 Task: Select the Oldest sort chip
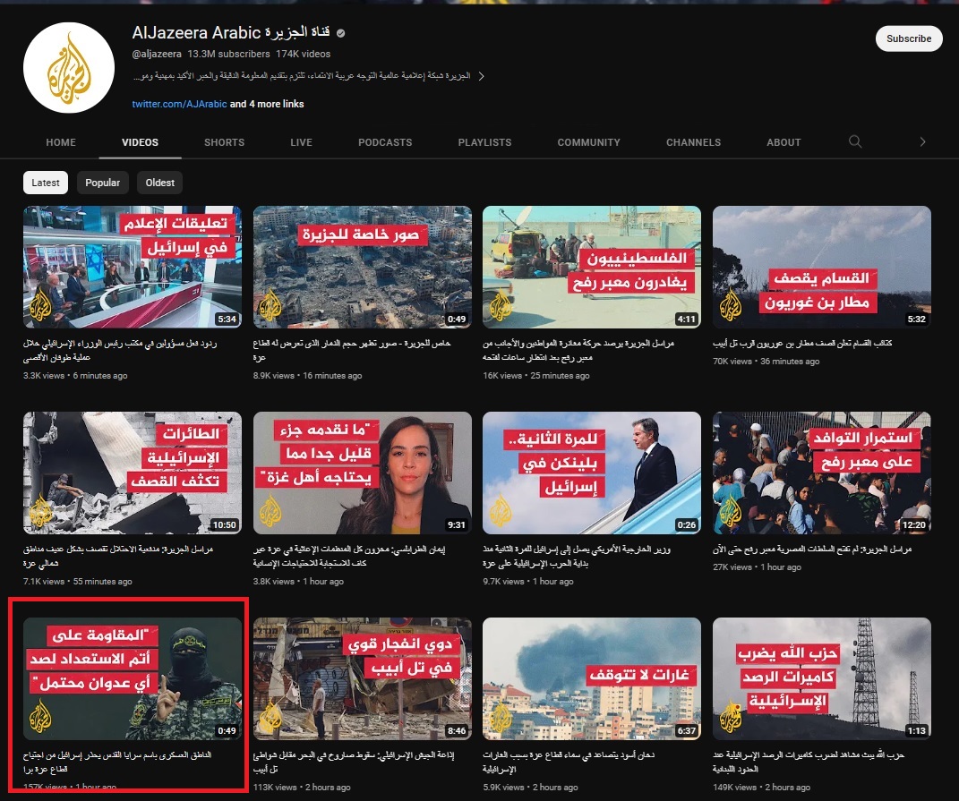tap(159, 183)
